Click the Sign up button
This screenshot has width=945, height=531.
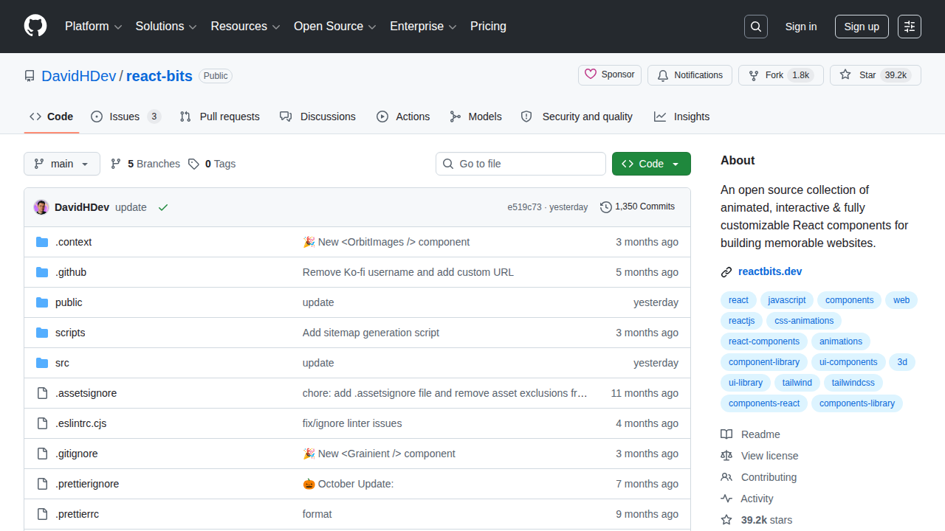coord(862,27)
